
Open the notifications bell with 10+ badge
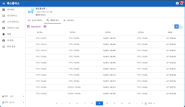(x=182, y=3)
